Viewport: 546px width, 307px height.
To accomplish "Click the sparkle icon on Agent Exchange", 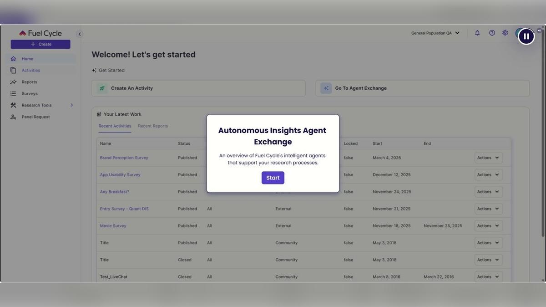I will tap(326, 88).
